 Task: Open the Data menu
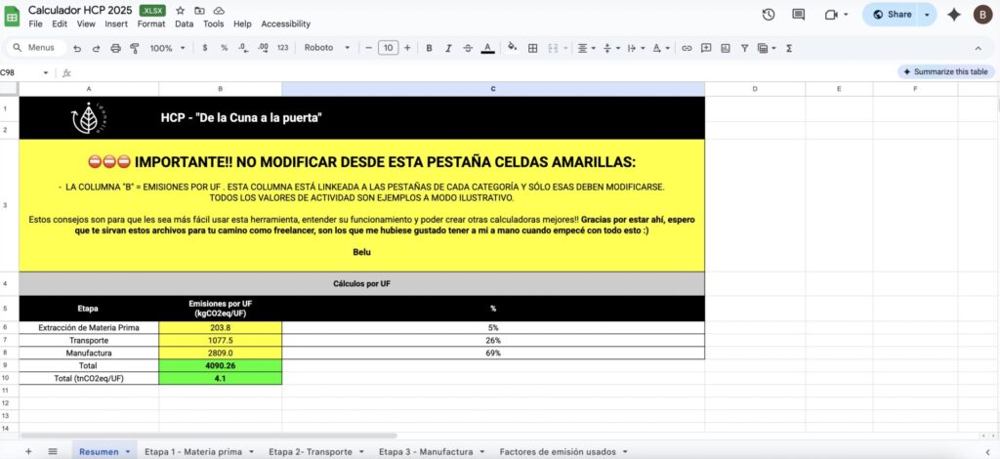point(184,24)
